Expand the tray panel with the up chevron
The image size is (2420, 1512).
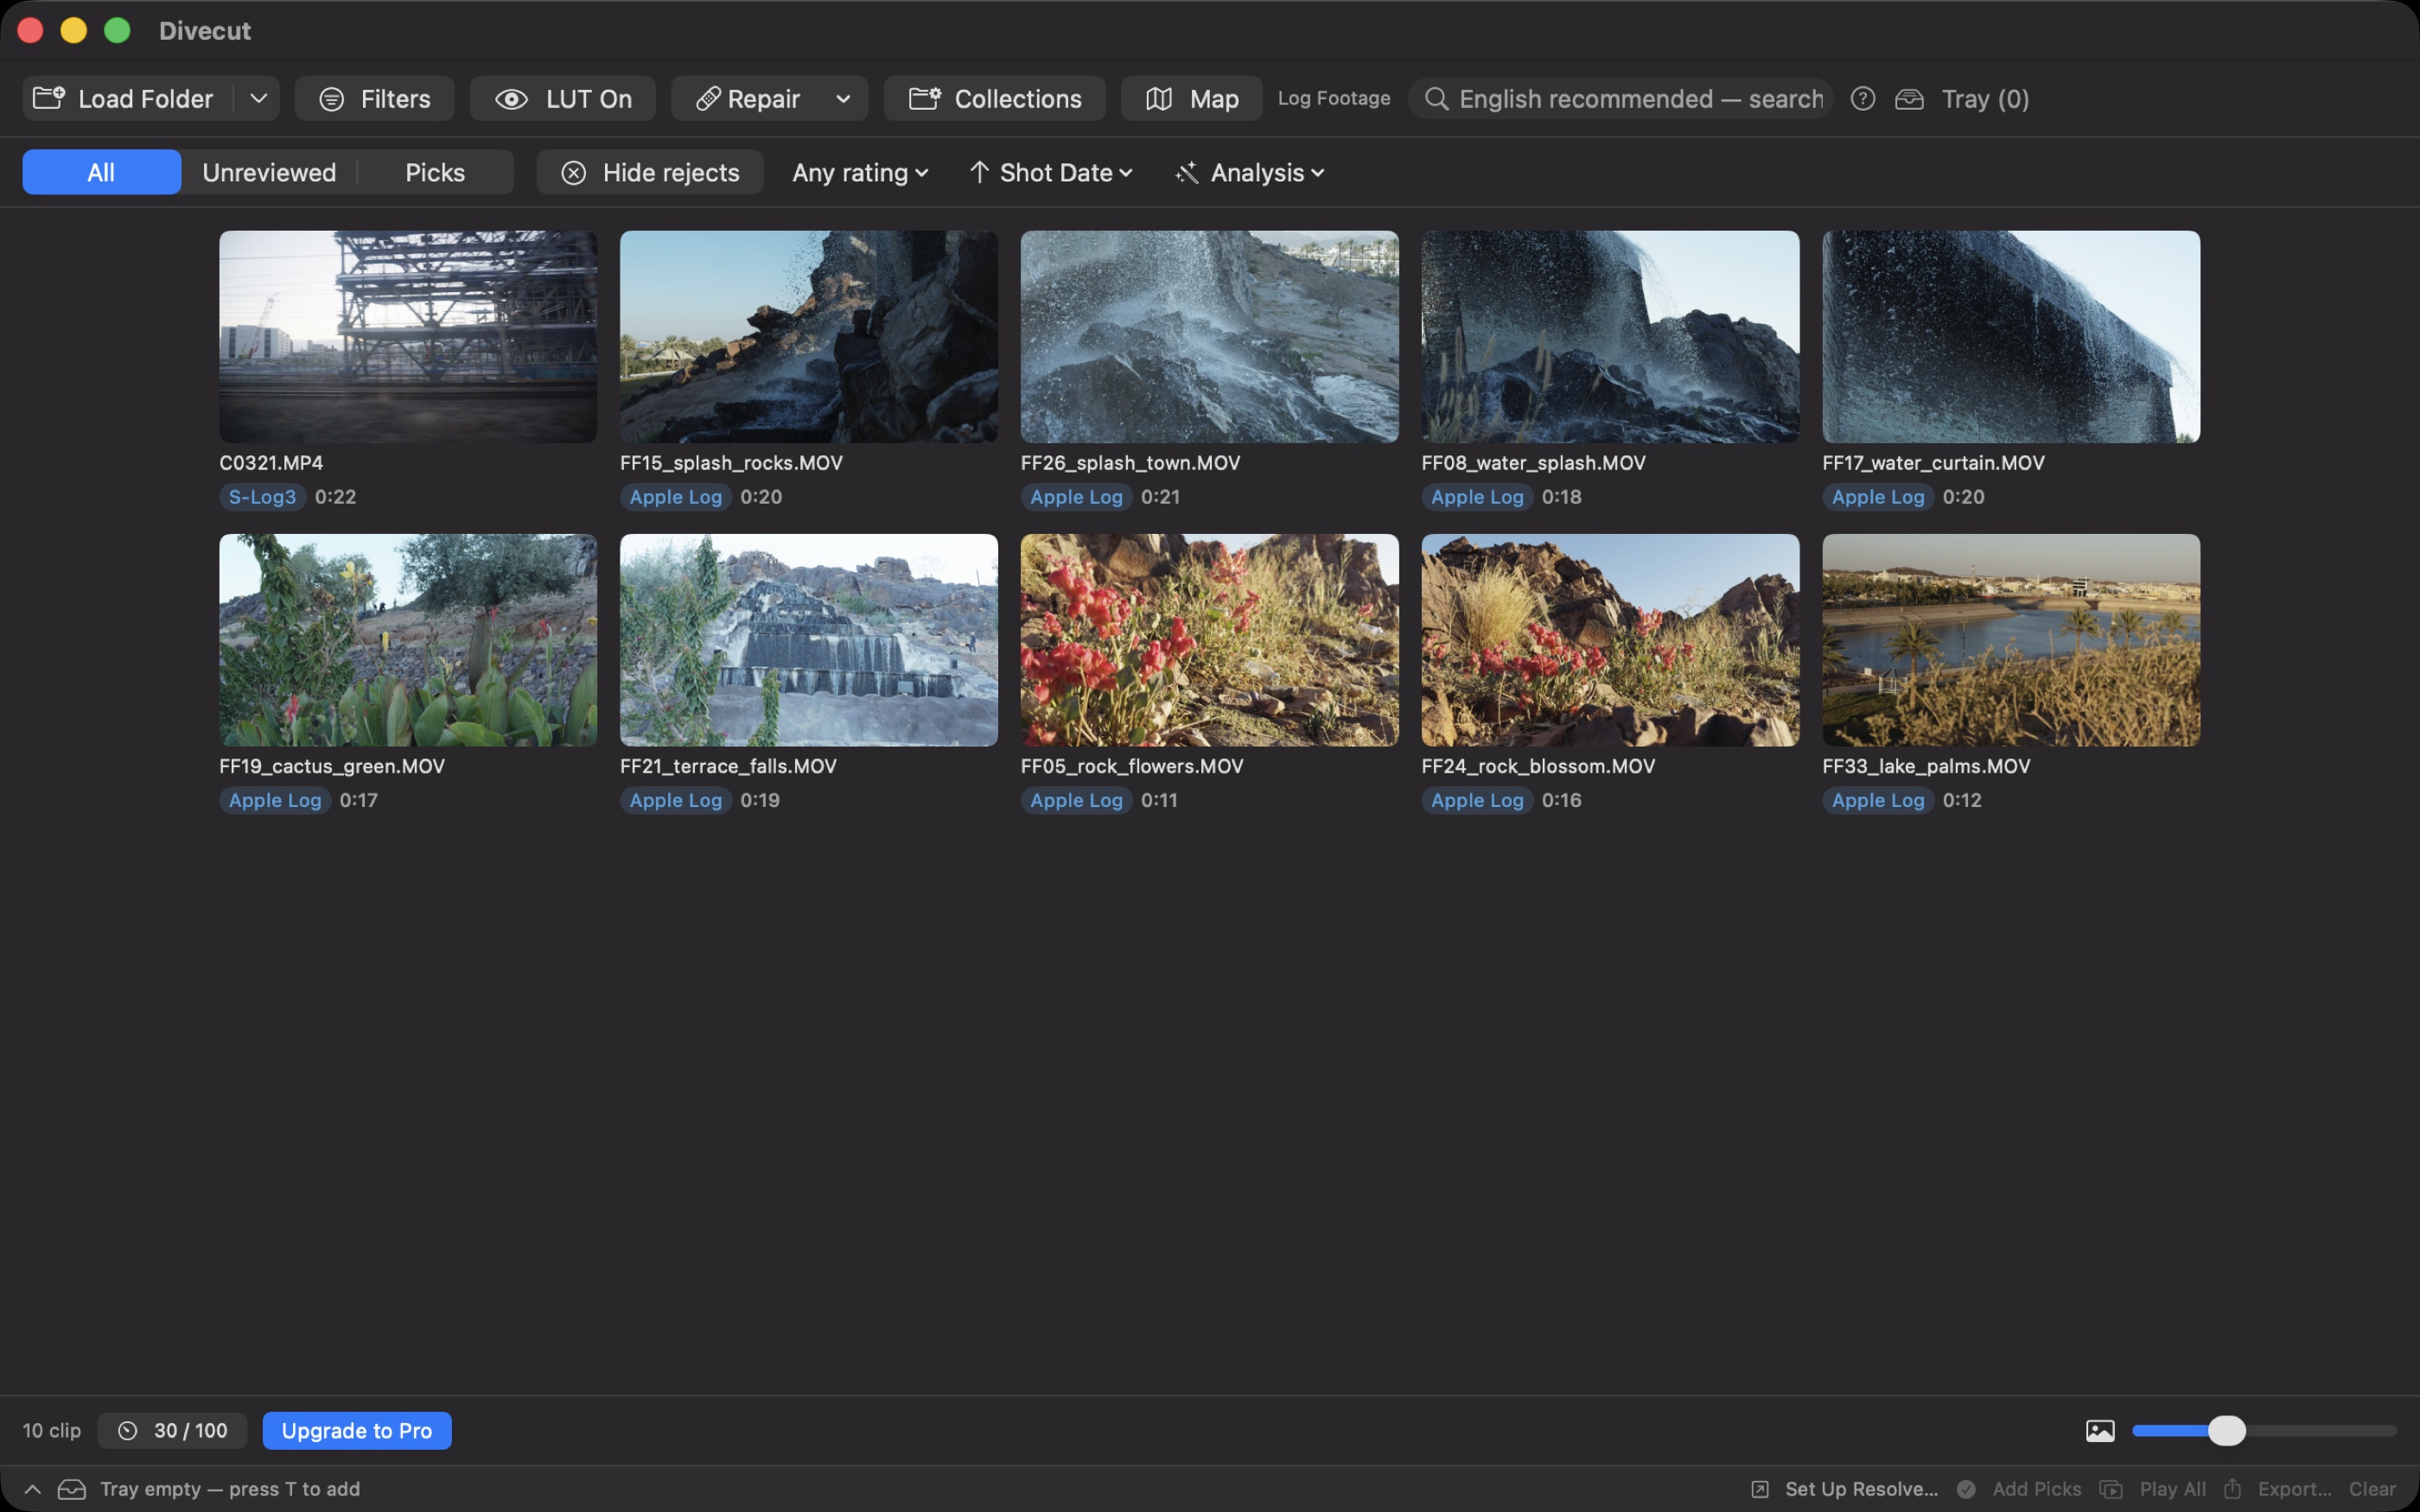click(x=32, y=1489)
